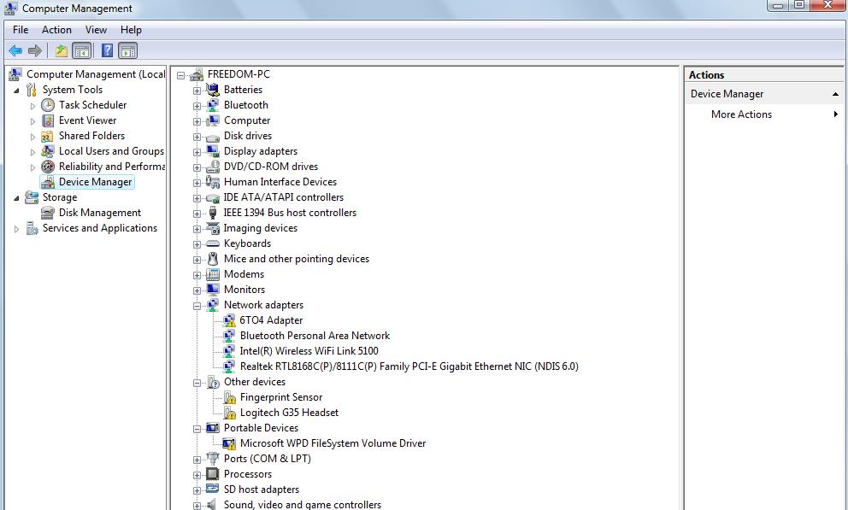Click the Batteries category icon
Screen dimensions: 848x510
(213, 90)
